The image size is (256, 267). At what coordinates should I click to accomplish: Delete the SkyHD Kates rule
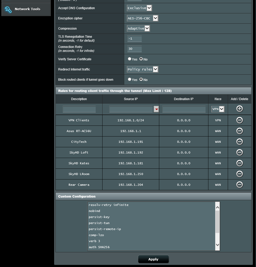pyautogui.click(x=240, y=163)
